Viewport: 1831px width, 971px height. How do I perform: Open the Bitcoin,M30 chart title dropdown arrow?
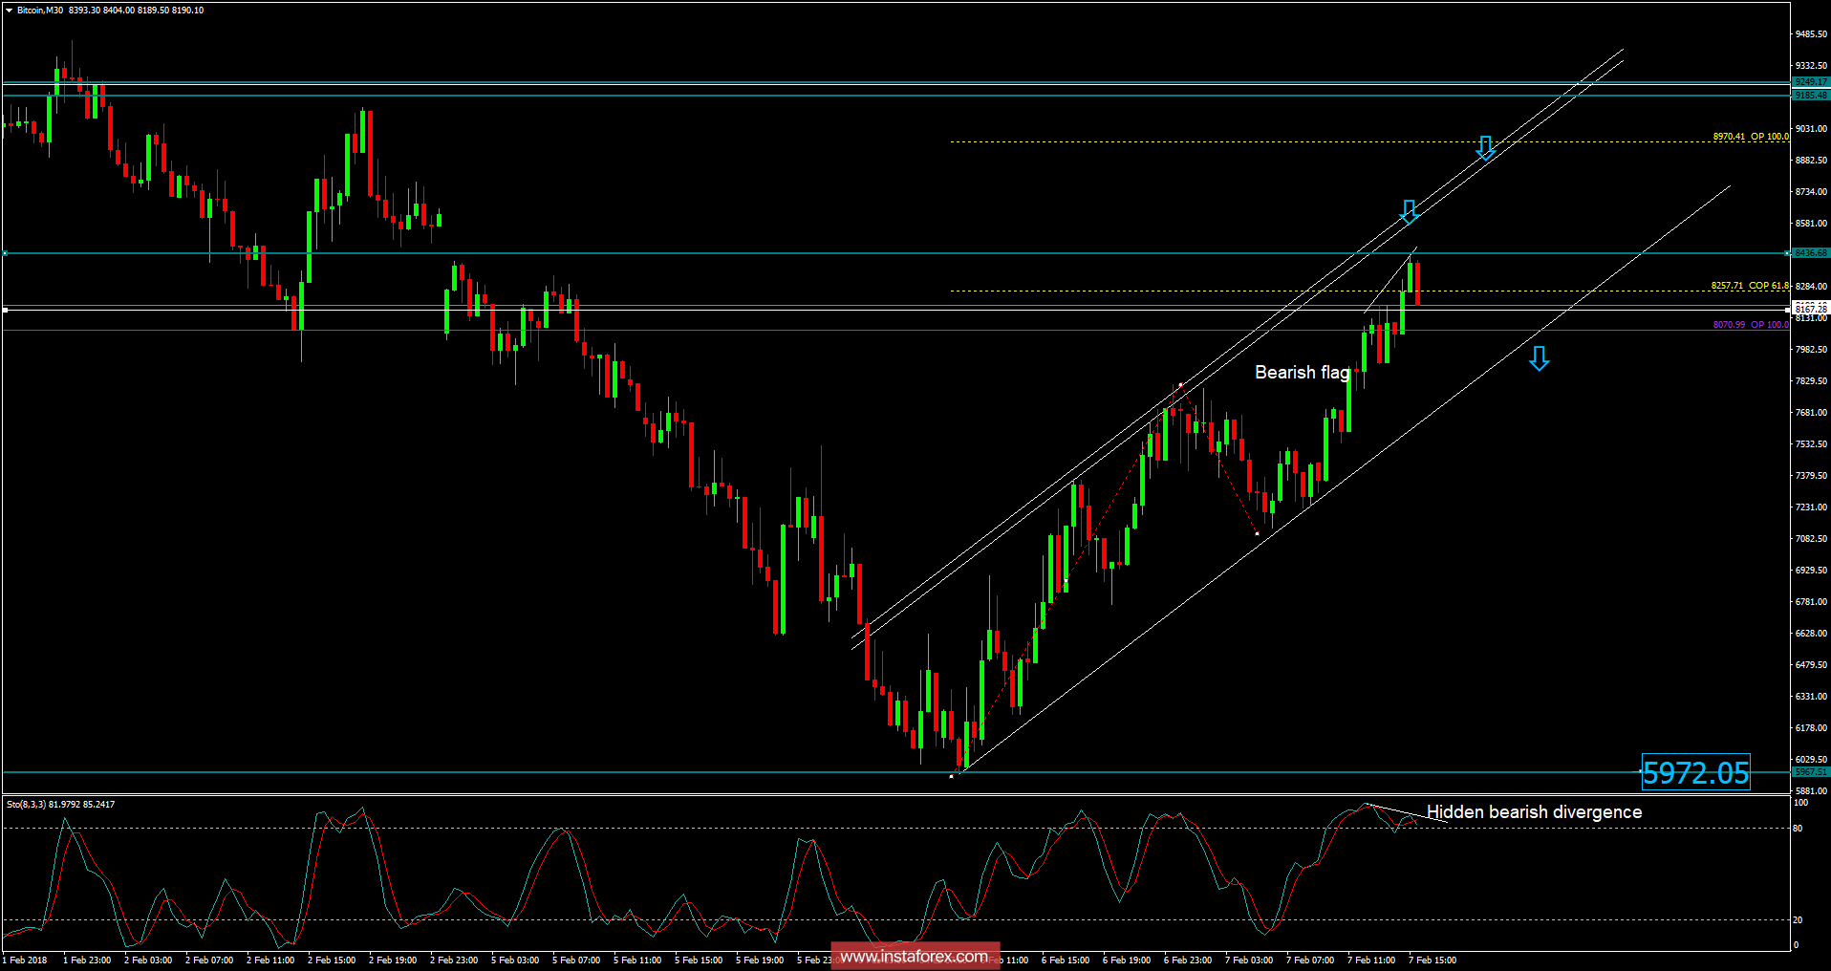click(x=9, y=11)
